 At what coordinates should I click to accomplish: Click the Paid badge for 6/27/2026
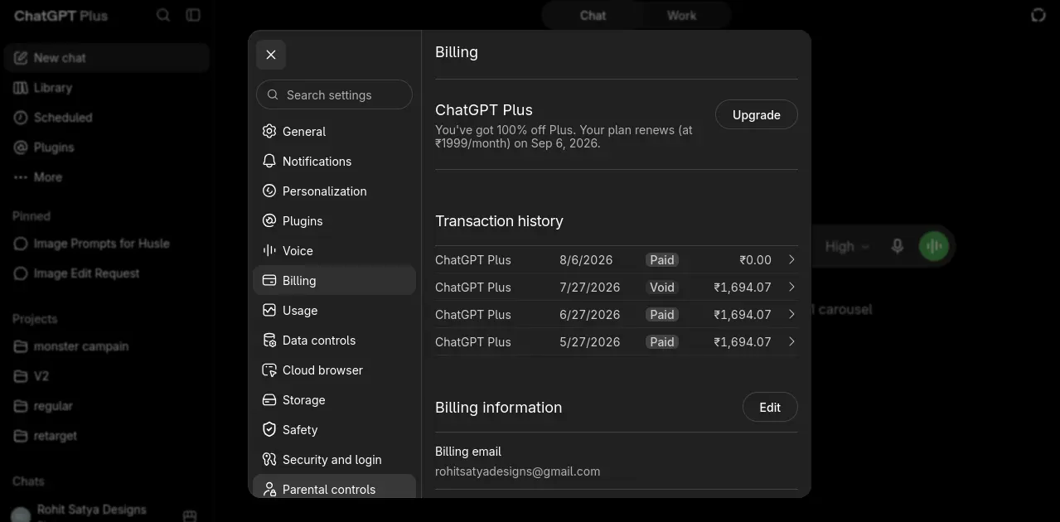coord(662,315)
